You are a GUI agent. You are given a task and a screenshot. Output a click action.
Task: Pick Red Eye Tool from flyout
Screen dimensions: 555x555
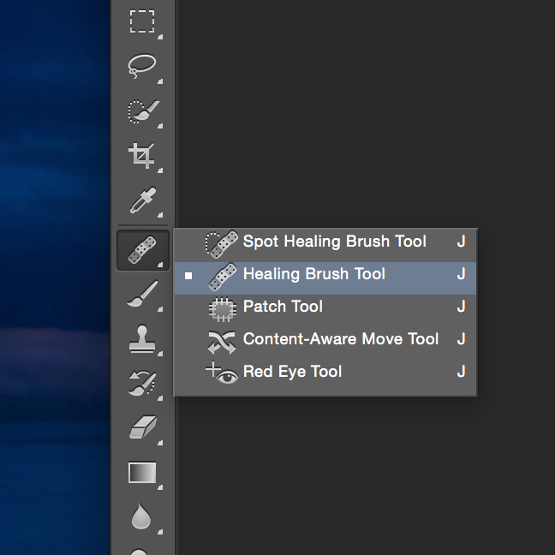pos(292,372)
